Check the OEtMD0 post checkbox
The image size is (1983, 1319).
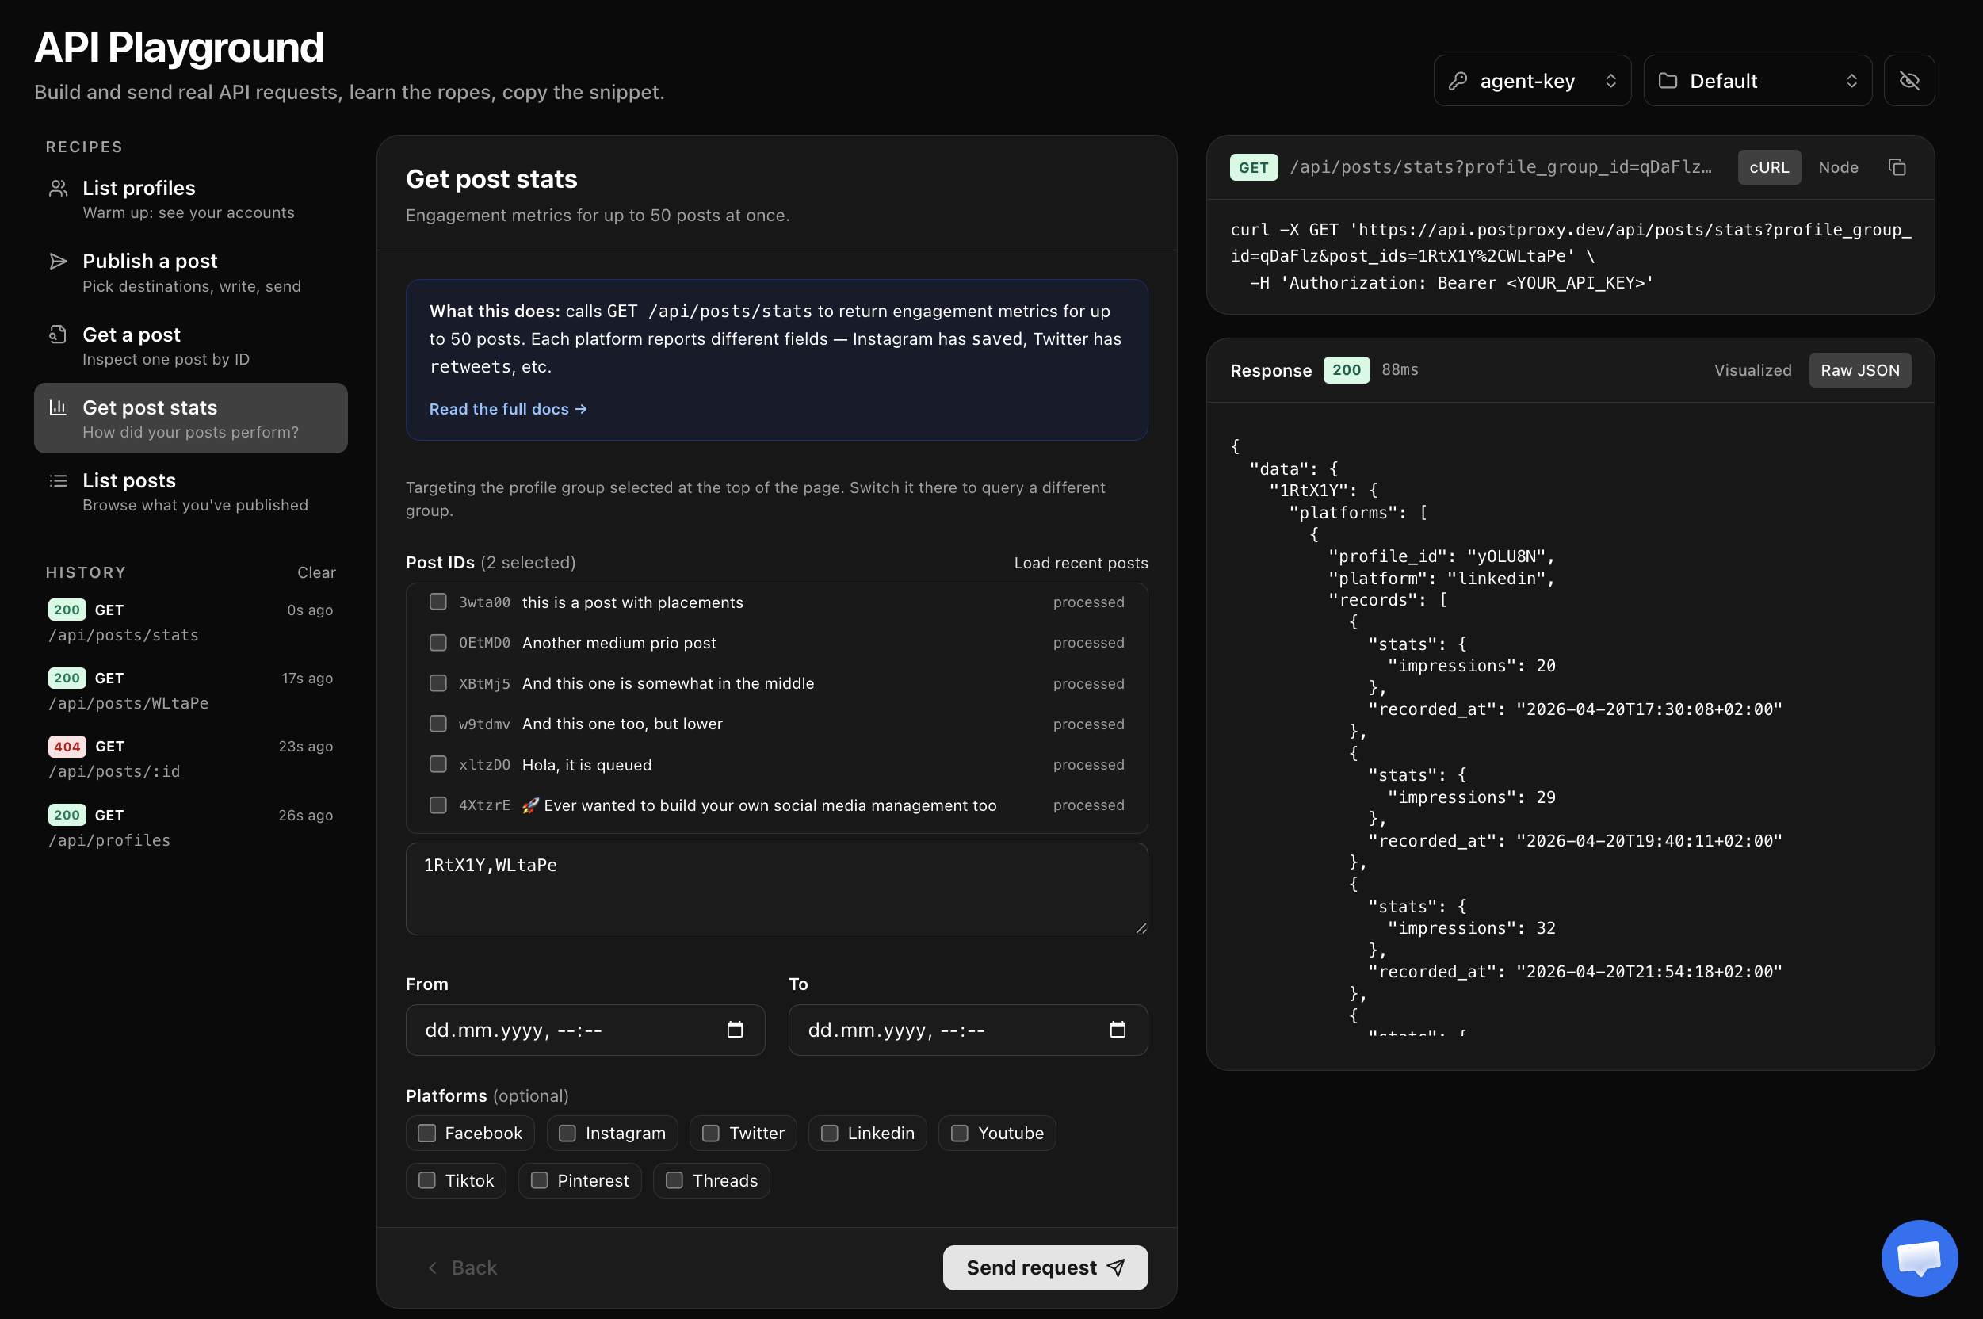click(438, 643)
